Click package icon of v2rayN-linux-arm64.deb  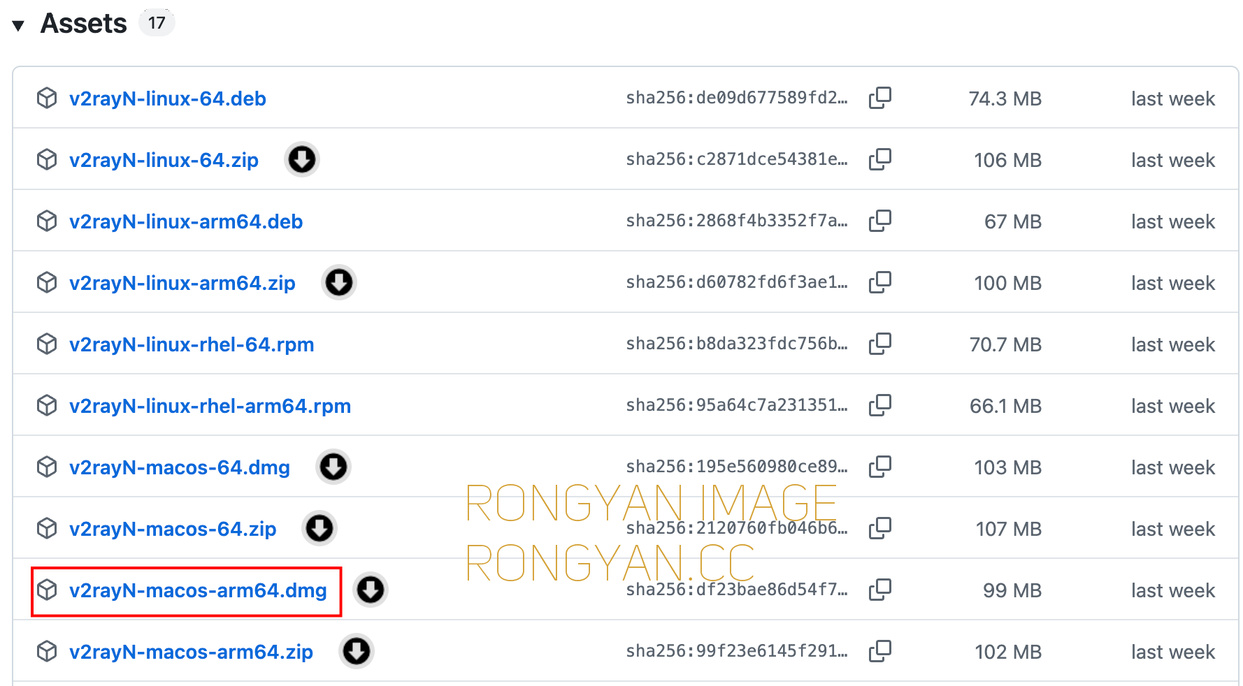(x=47, y=221)
